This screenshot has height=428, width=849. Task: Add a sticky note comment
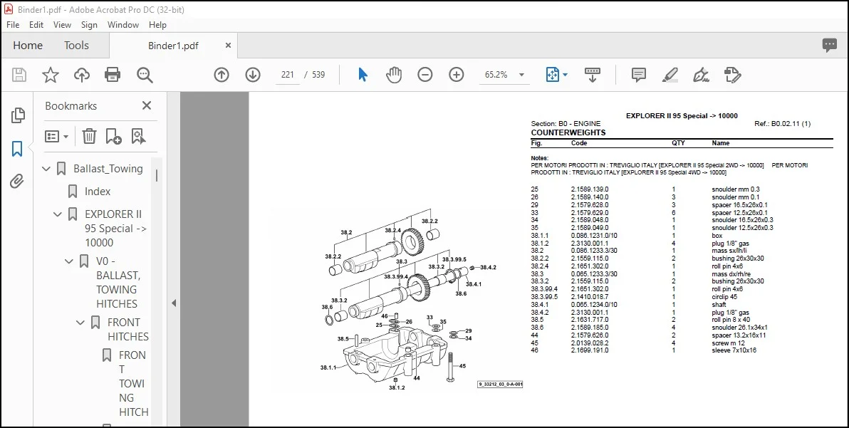[x=639, y=75]
